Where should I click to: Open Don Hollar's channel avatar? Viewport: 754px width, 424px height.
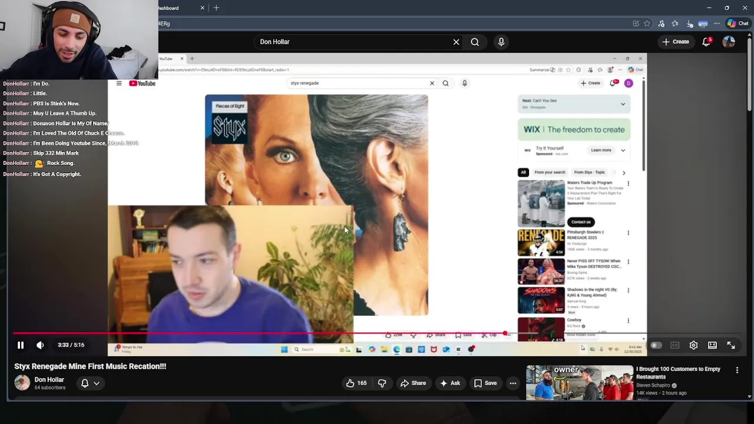(22, 383)
